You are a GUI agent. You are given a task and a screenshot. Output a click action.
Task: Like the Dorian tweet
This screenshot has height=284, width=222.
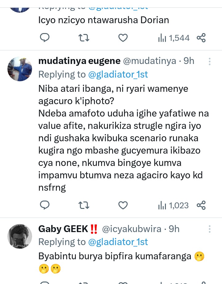click(x=123, y=38)
